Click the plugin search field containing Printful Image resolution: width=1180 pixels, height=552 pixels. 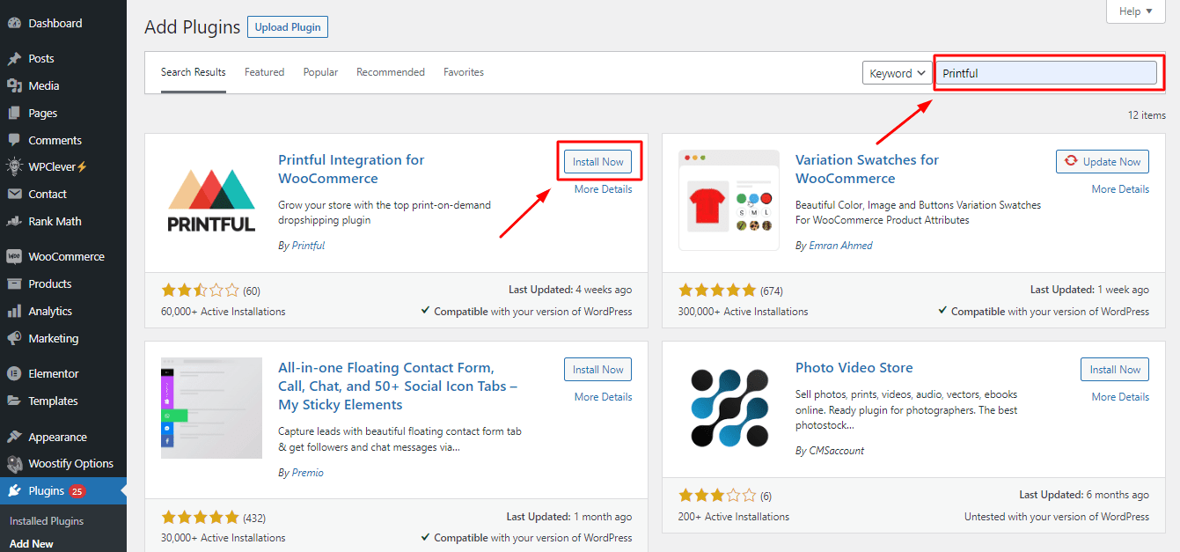1045,73
